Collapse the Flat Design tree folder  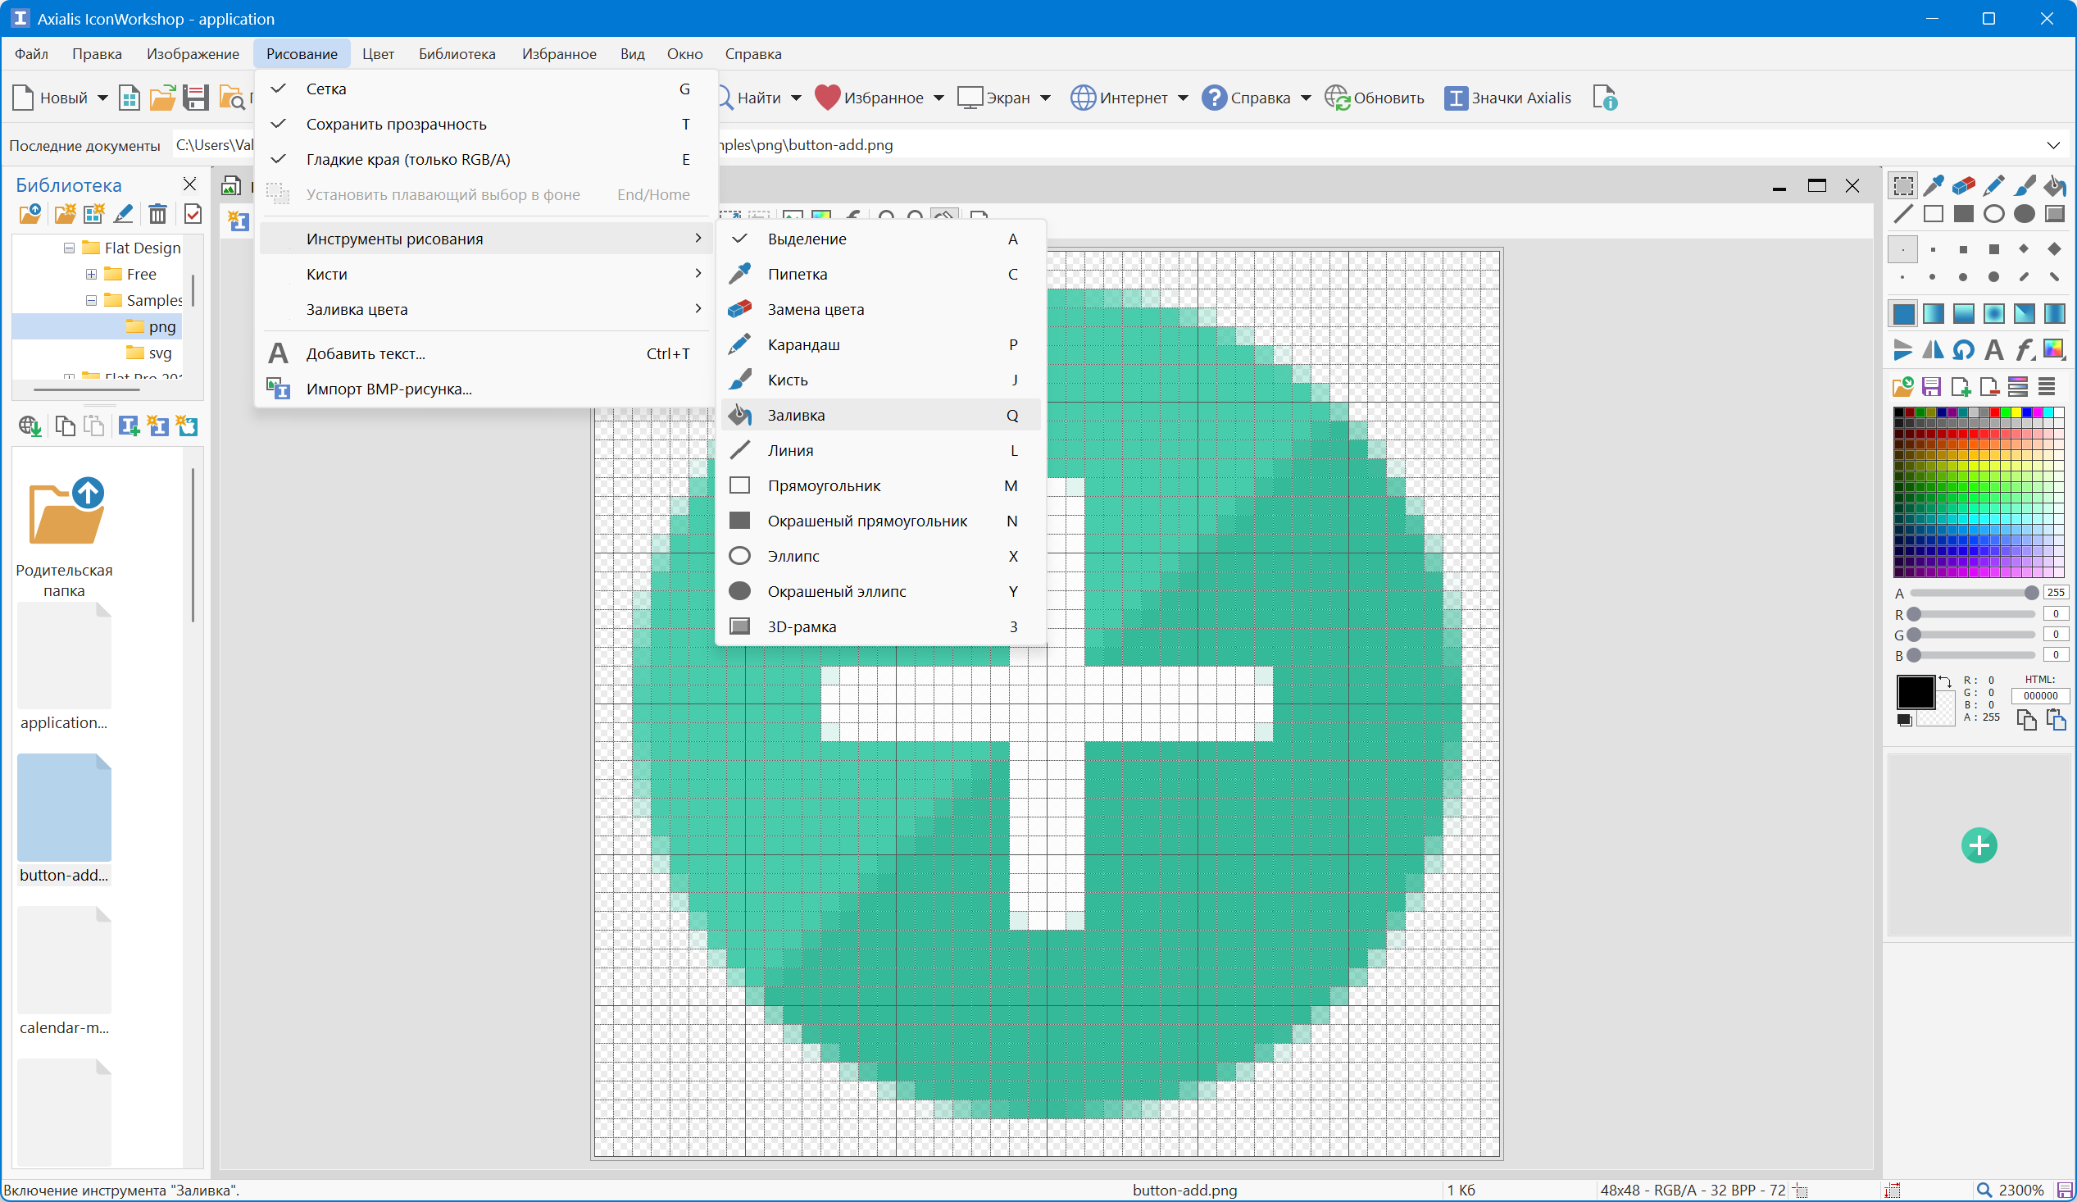[x=69, y=248]
